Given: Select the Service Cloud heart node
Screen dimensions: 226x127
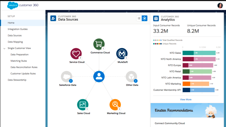Looking at the screenshot, I should pyautogui.click(x=76, y=54).
